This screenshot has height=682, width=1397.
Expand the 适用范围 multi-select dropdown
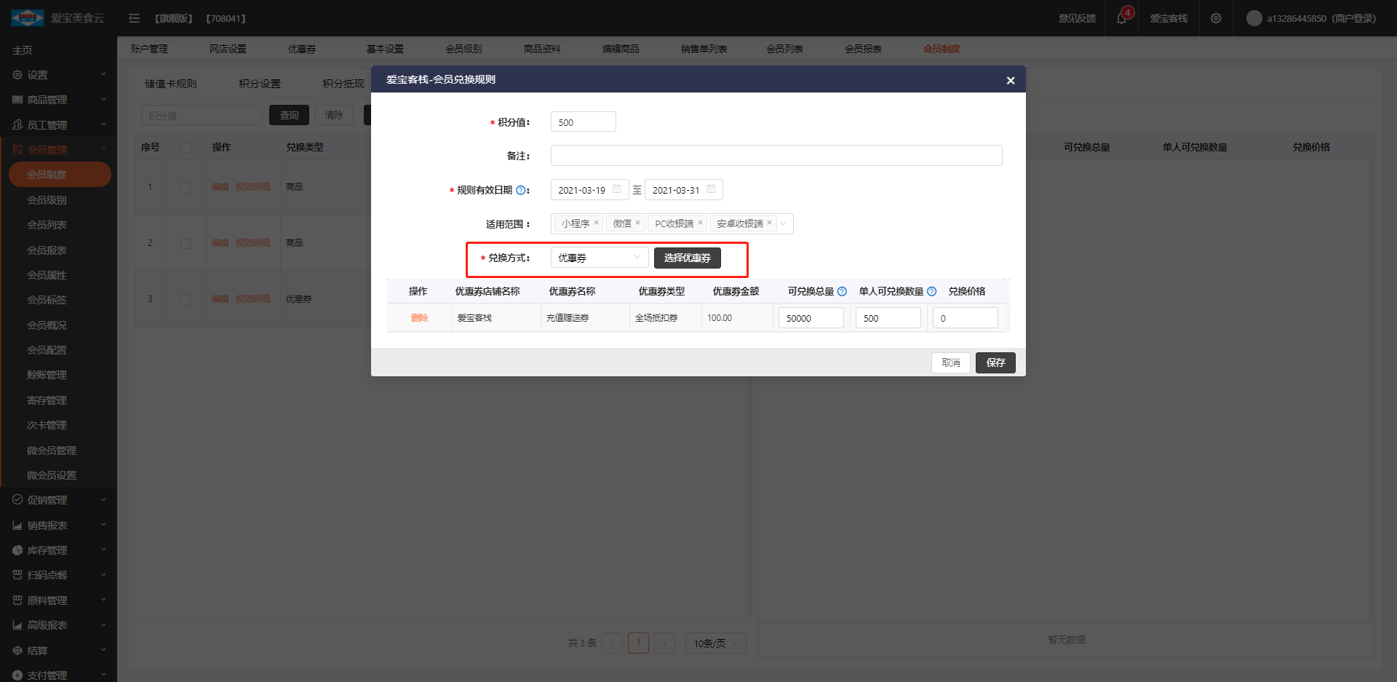tap(784, 223)
